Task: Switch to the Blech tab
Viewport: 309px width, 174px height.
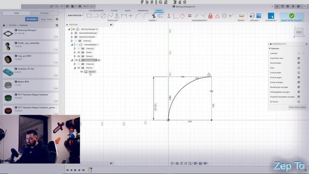Action: (x=127, y=11)
